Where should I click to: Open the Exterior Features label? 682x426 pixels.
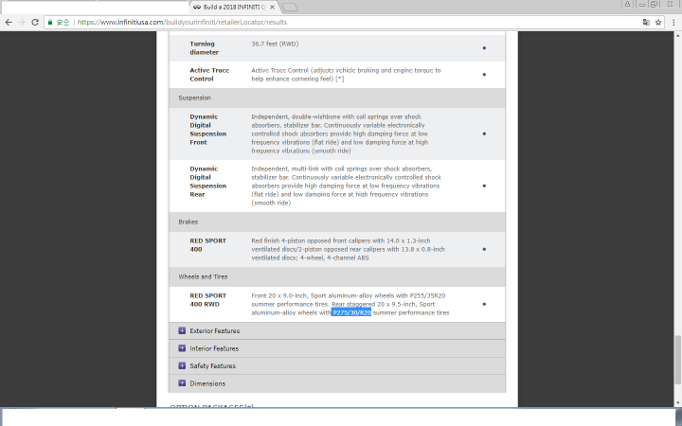click(214, 330)
